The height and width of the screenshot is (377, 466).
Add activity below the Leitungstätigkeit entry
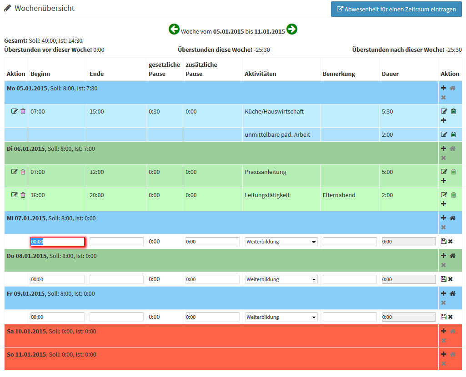[x=444, y=204]
